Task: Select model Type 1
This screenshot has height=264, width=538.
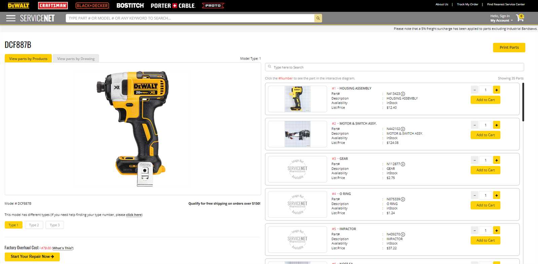Action: click(13, 225)
